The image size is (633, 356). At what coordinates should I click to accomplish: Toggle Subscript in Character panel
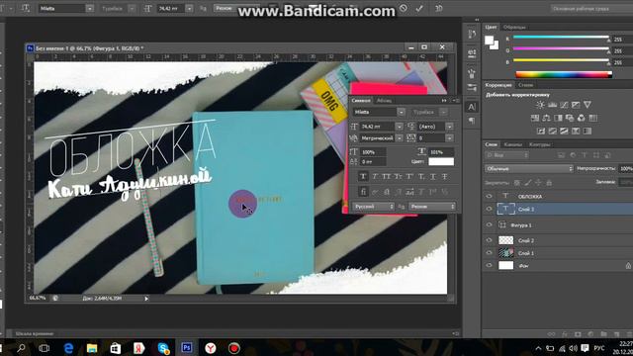point(421,176)
